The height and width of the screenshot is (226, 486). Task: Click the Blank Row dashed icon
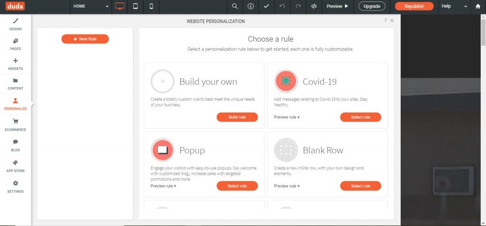pyautogui.click(x=286, y=150)
